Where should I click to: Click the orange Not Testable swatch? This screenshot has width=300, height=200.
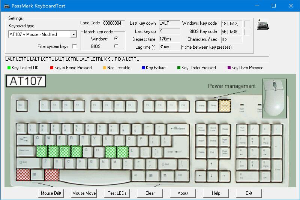(105, 68)
